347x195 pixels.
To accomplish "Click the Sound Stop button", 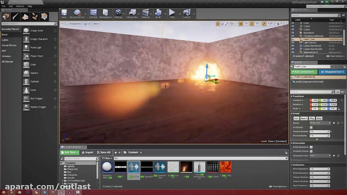I will pyautogui.click(x=319, y=119).
